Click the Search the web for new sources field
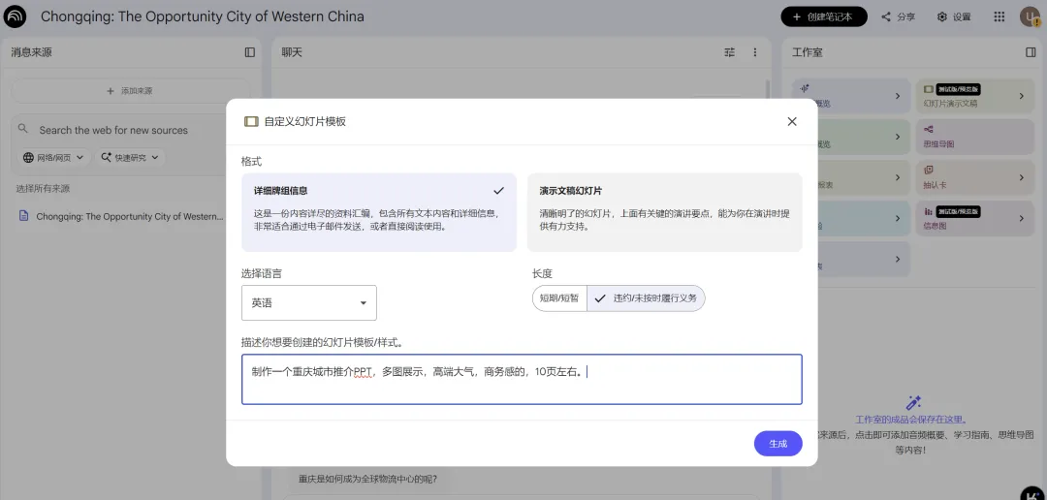Screen dimensions: 1047x500 pos(113,130)
